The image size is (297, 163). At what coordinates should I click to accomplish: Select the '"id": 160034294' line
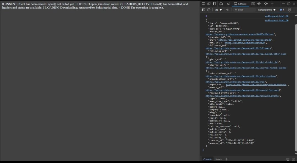coord(218,26)
